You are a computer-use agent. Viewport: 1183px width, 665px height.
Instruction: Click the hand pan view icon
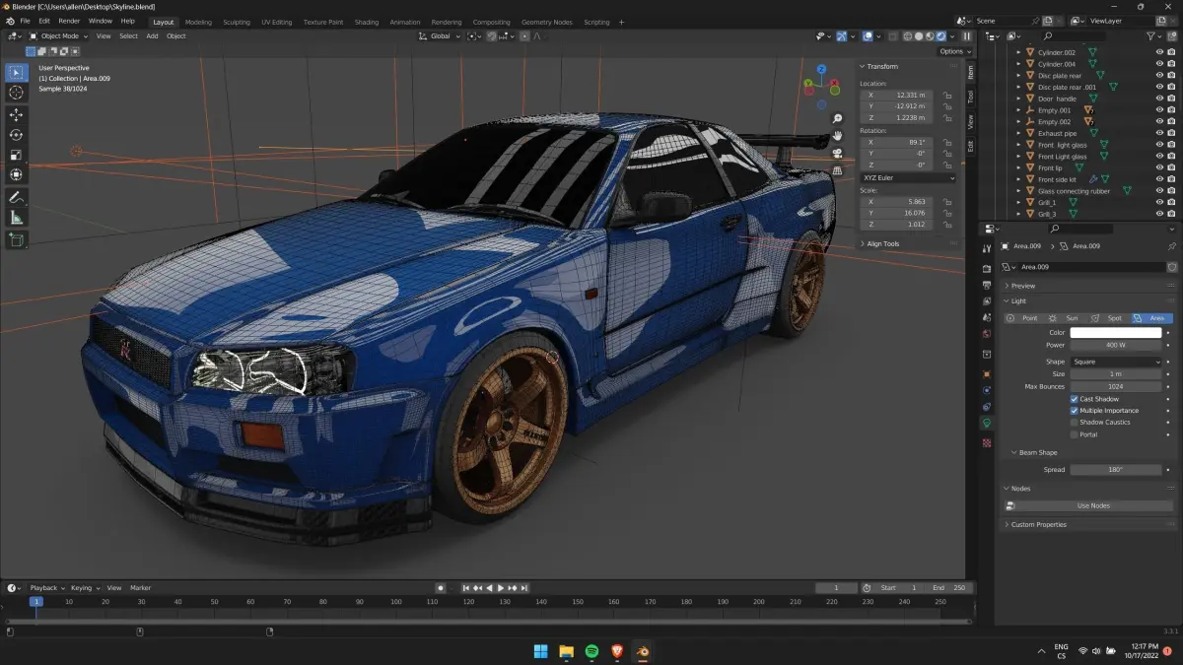point(837,135)
